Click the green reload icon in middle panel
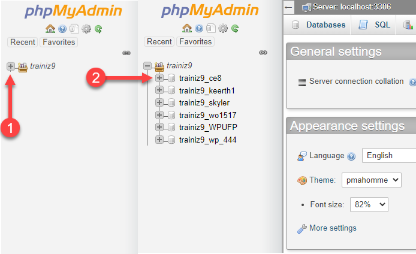This screenshot has height=254, width=416. 235,28
